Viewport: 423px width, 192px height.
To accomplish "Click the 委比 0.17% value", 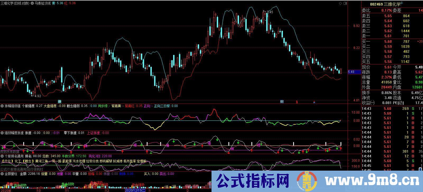I will tap(387, 11).
